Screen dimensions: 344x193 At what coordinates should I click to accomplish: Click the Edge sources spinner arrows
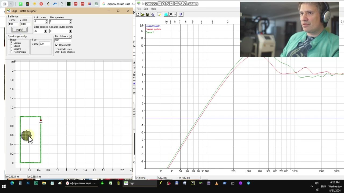pyautogui.click(x=45, y=31)
